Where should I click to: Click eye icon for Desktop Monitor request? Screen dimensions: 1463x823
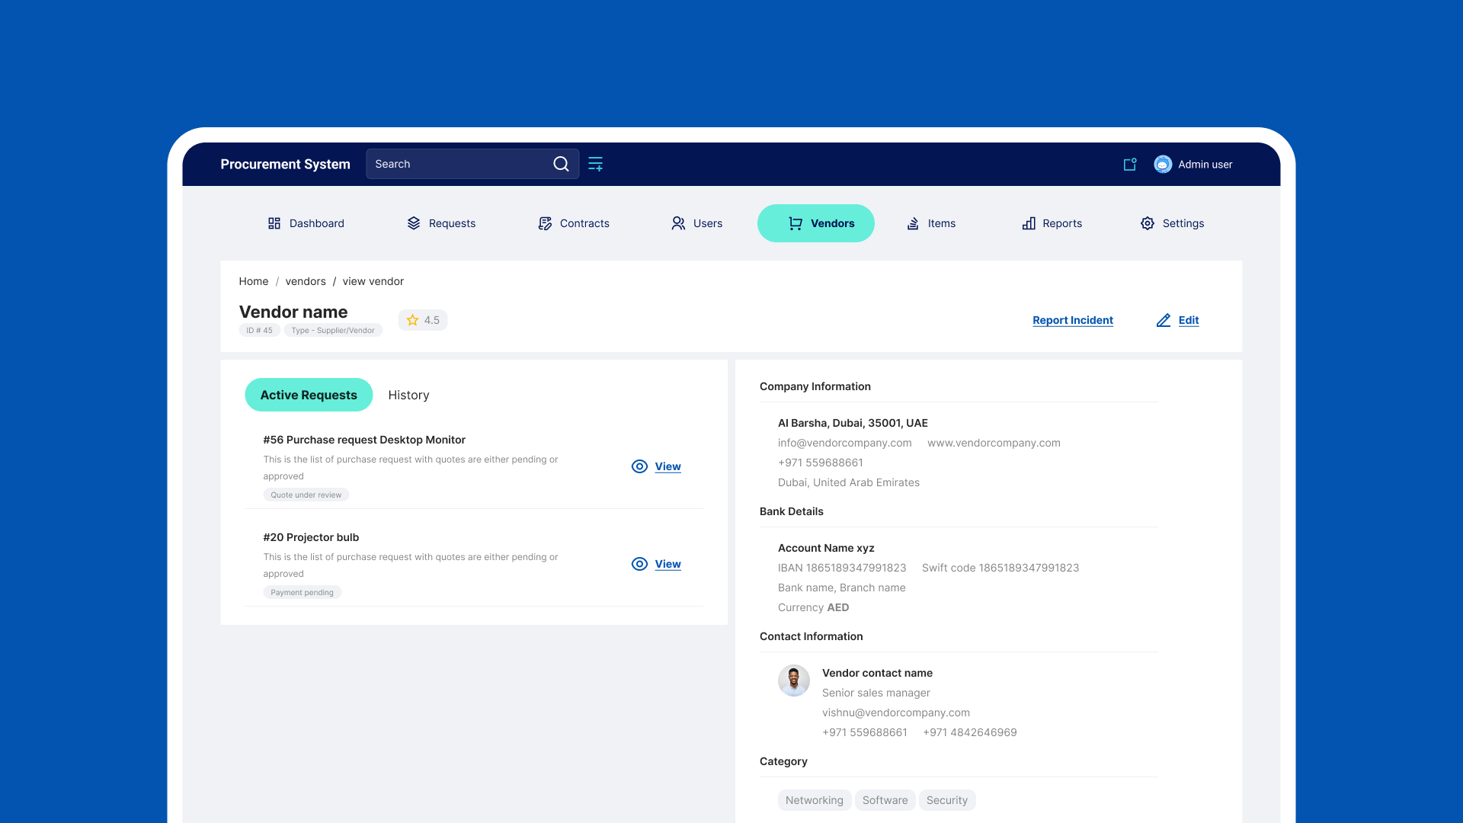coord(640,466)
